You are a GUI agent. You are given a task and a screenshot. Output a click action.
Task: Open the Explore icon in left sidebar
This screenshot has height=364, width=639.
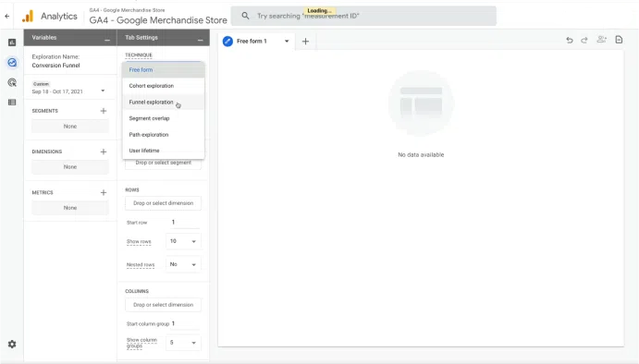pos(12,62)
